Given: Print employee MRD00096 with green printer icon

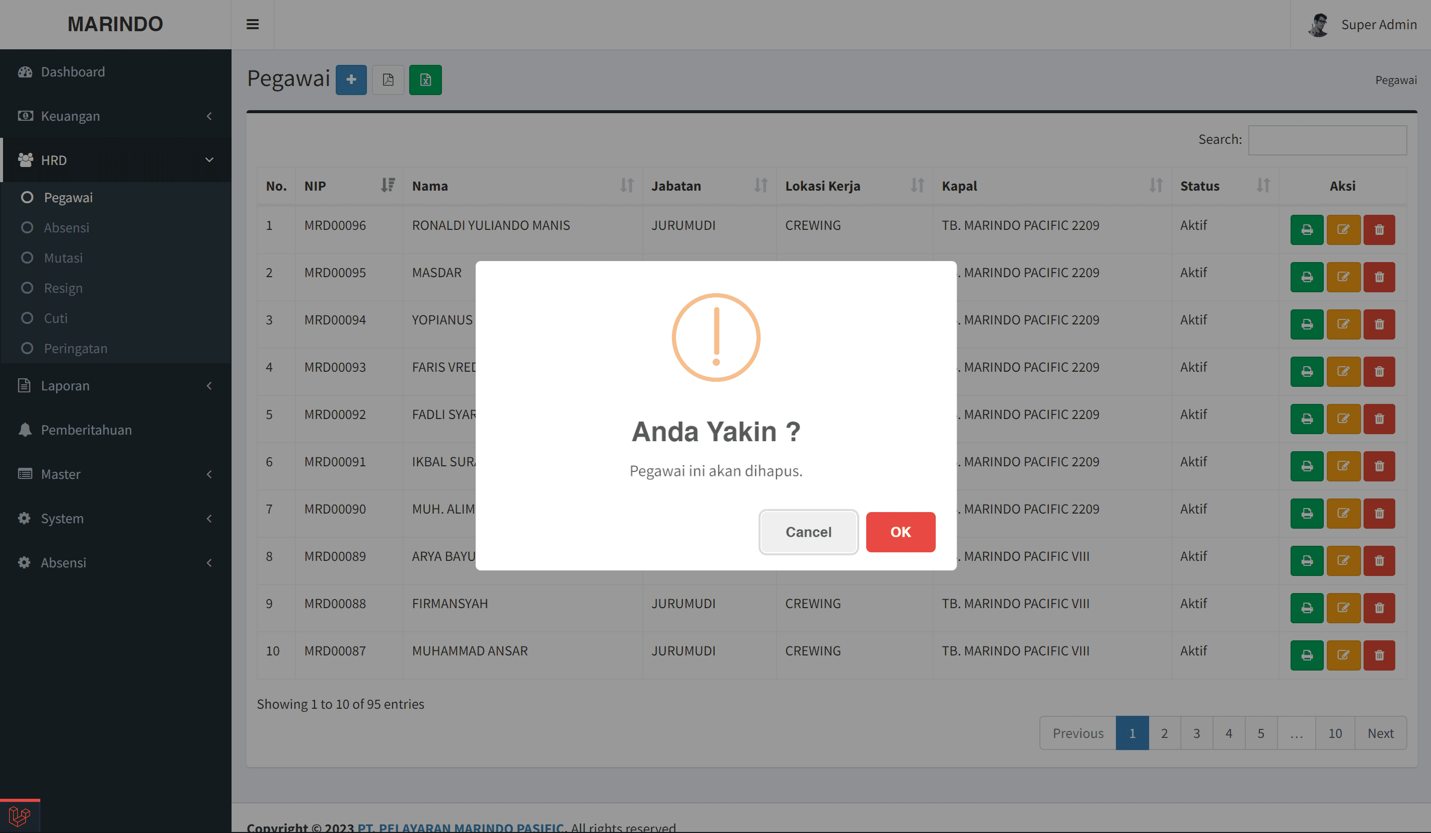Looking at the screenshot, I should (1307, 230).
